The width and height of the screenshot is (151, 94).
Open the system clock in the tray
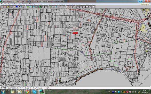[x=145, y=92]
